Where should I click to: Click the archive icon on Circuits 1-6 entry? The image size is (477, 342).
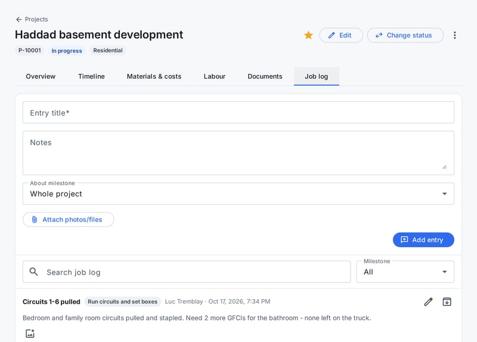coord(447,301)
